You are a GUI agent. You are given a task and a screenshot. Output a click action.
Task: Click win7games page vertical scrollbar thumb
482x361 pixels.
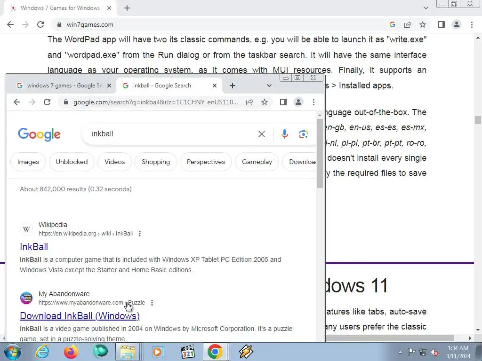coord(478,120)
